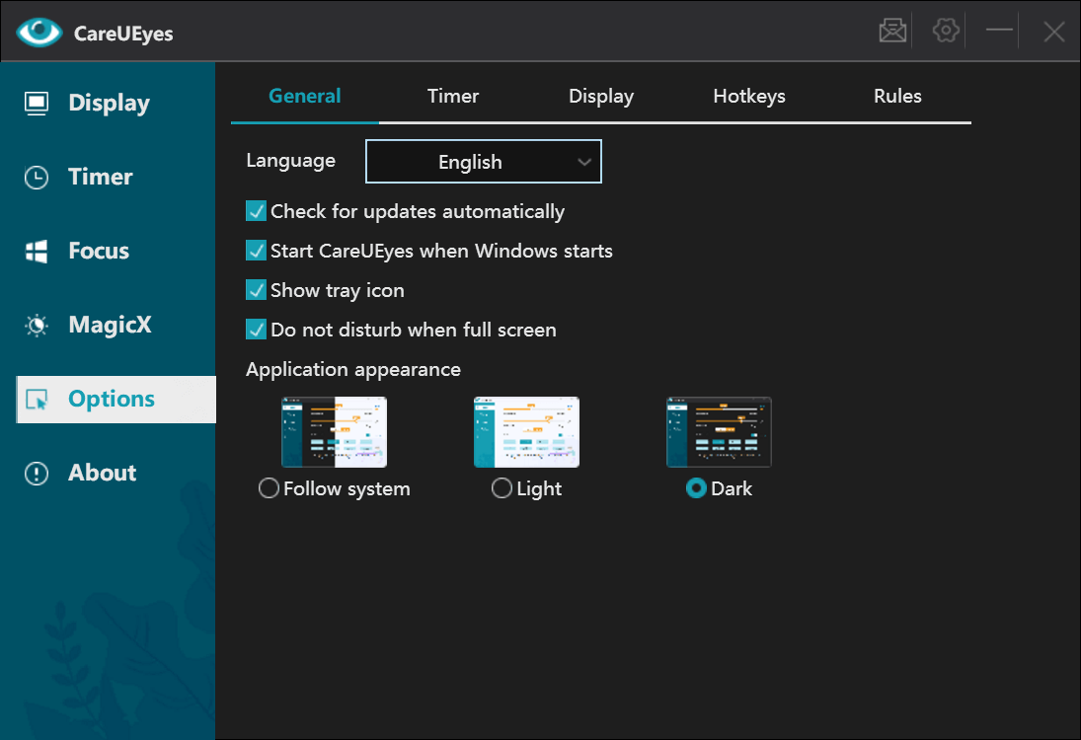Click the CareUEyes eye logo
This screenshot has height=740, width=1081.
39,32
